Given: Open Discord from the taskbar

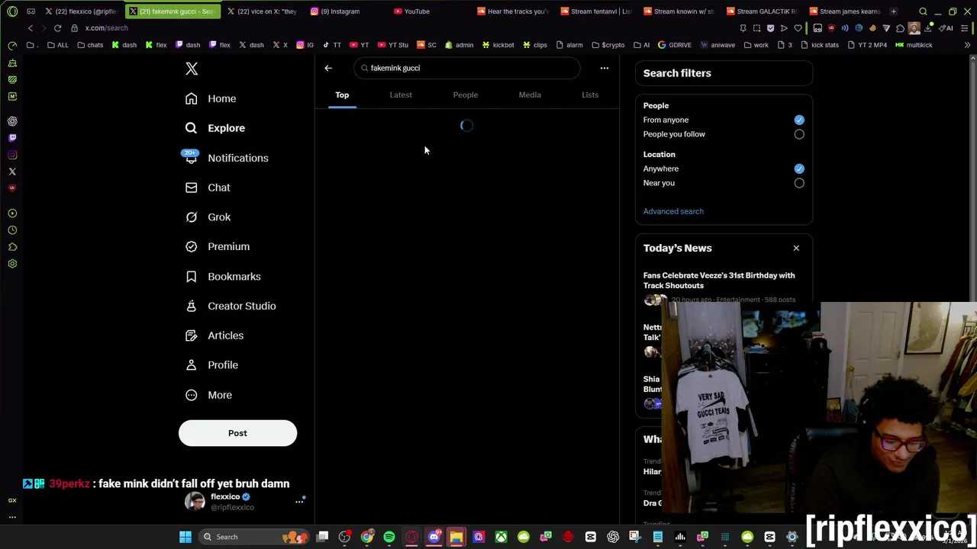Looking at the screenshot, I should point(434,537).
